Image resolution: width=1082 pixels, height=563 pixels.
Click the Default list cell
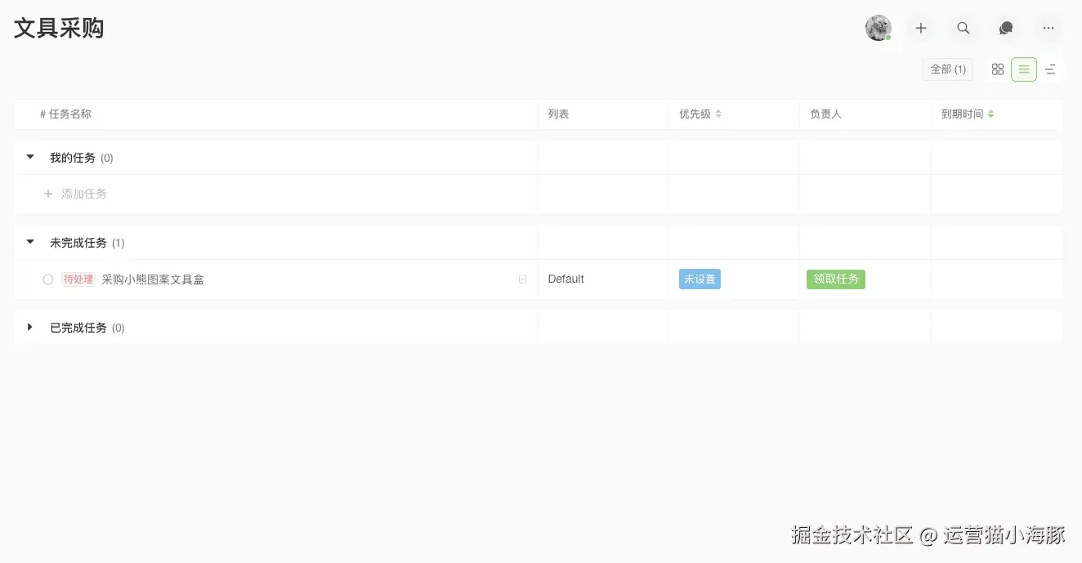tap(566, 279)
